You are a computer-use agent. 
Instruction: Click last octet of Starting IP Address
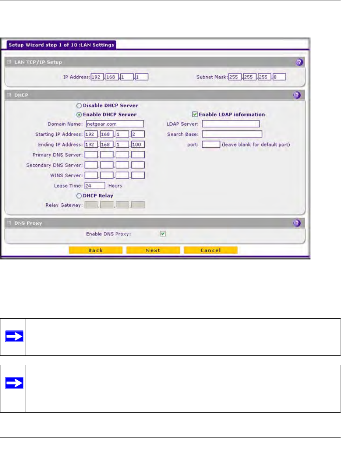click(138, 134)
